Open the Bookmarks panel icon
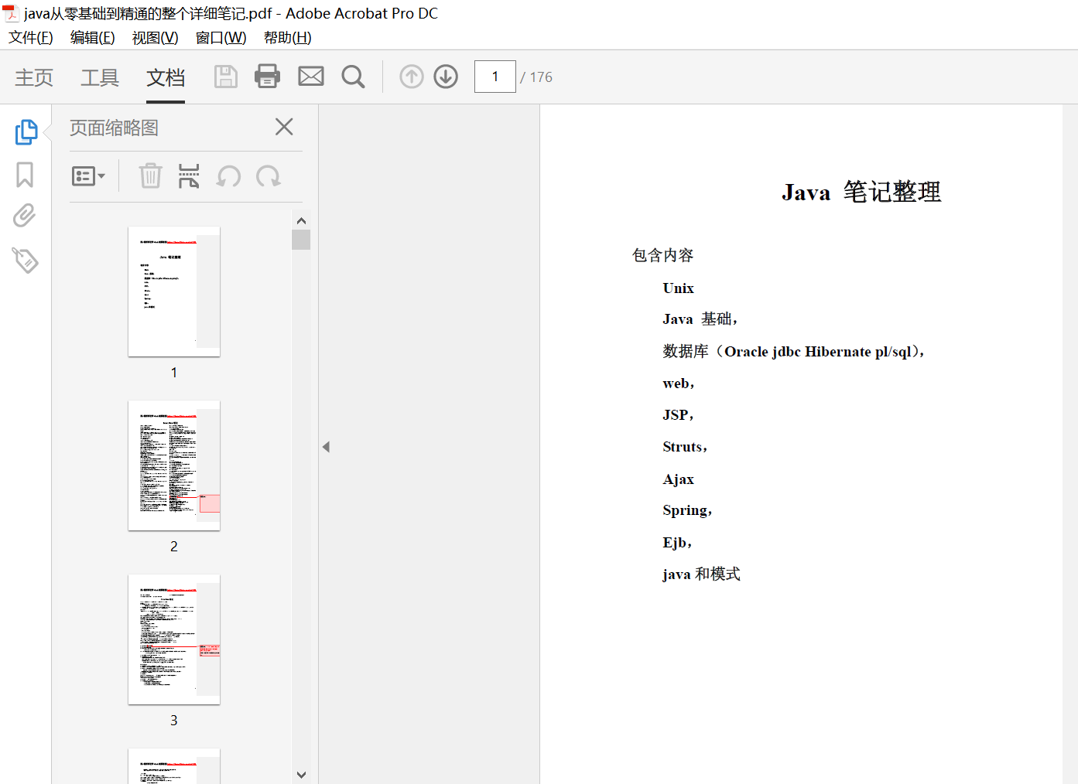This screenshot has height=784, width=1078. (x=25, y=175)
